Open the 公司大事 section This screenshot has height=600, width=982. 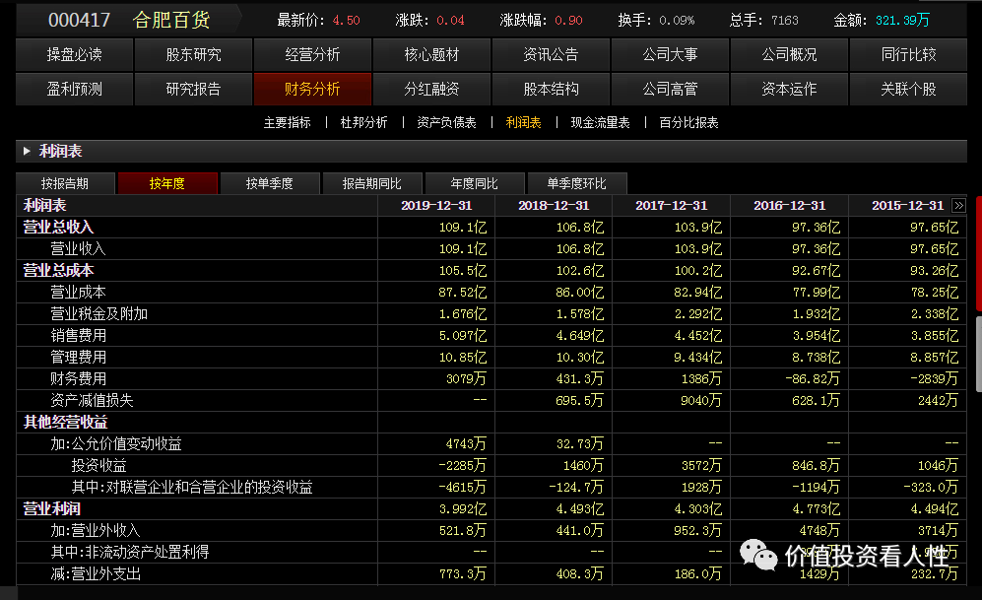(670, 54)
